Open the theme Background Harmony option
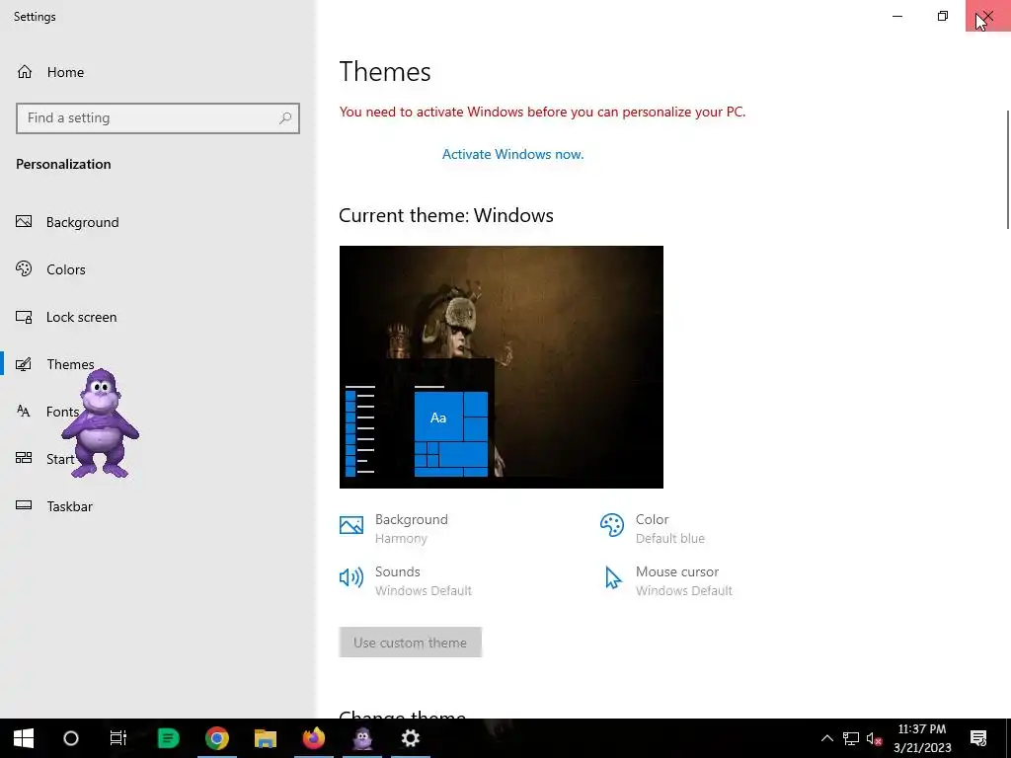This screenshot has height=758, width=1011. (412, 529)
